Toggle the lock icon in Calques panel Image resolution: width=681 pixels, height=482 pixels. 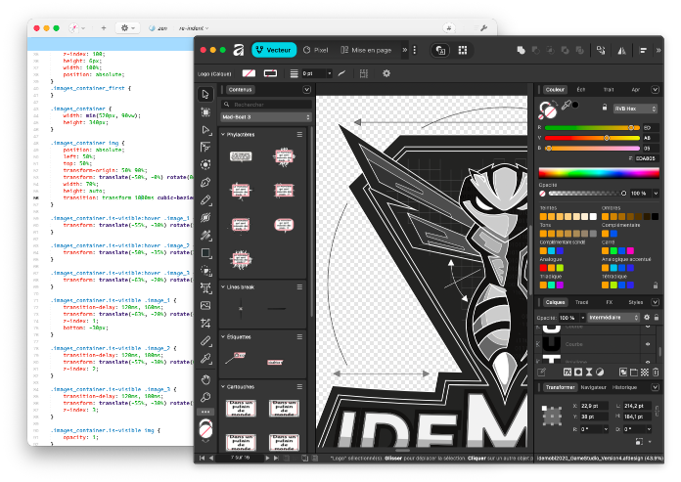657,318
